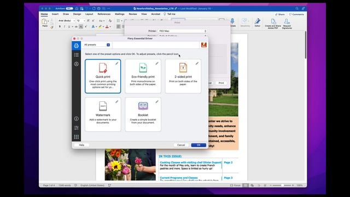Click Word document vertical scrollbar
Image resolution: width=350 pixels, height=197 pixels.
[x=305, y=45]
